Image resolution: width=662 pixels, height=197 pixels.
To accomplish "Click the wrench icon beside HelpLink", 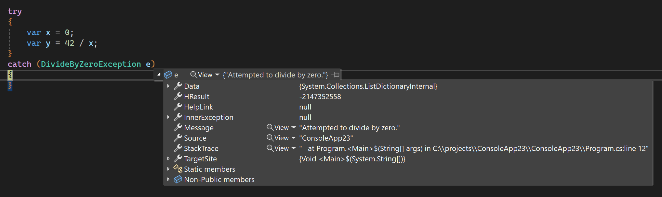I will (x=178, y=107).
